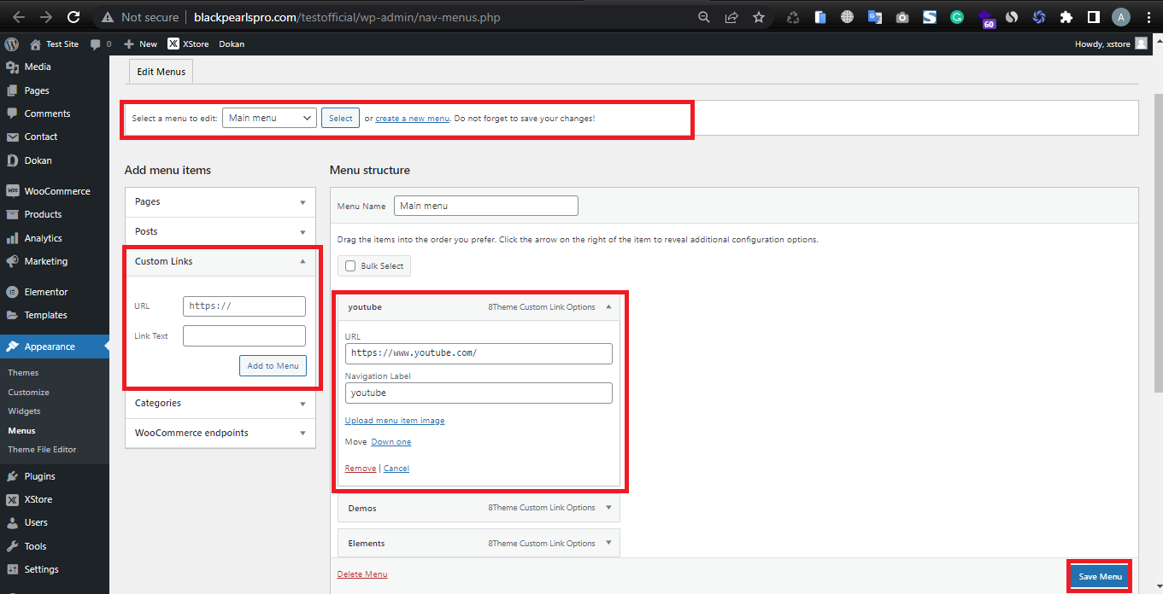Click Howdy, xstore account menu
This screenshot has width=1163, height=594.
tap(1111, 44)
